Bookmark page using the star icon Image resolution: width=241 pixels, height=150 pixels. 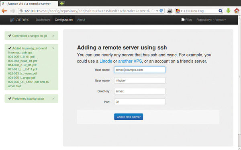point(153,11)
